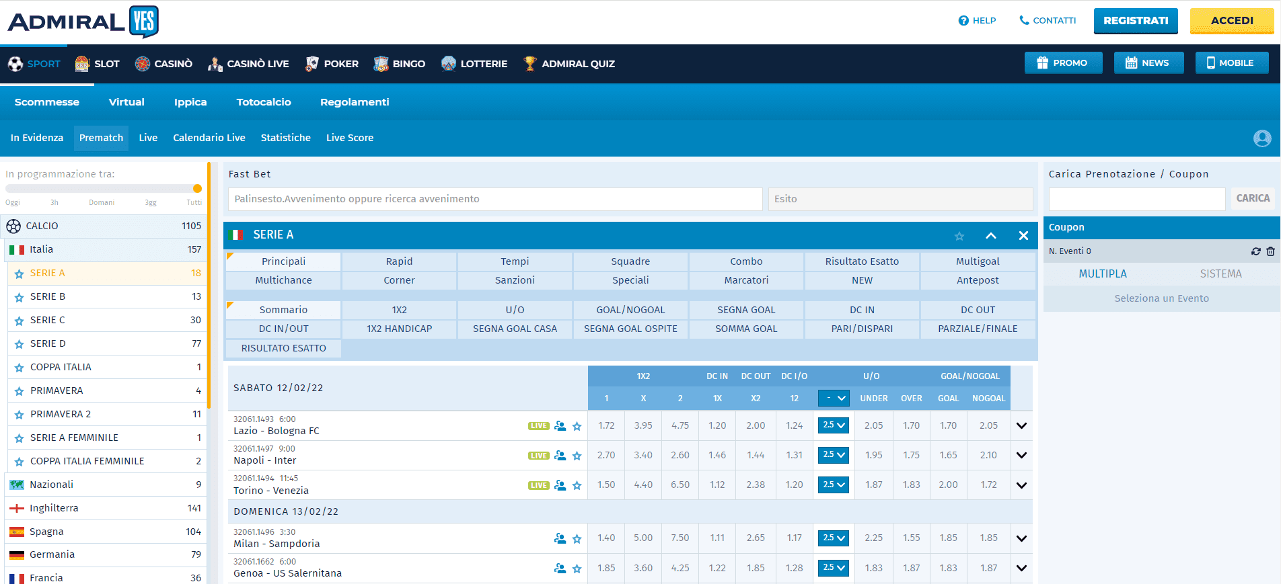Screen dimensions: 1281x584
Task: Click the REGISTRATI button
Action: click(x=1136, y=21)
